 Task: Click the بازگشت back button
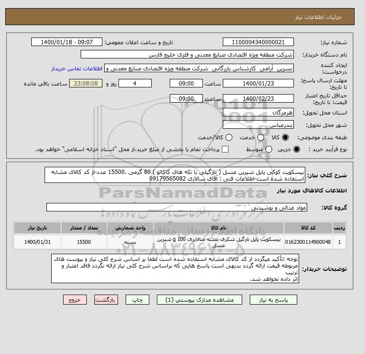(x=106, y=300)
